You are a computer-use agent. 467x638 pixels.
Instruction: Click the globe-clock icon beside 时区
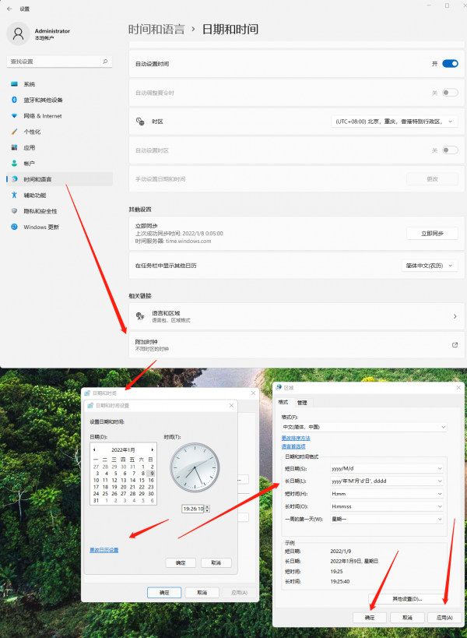[140, 122]
